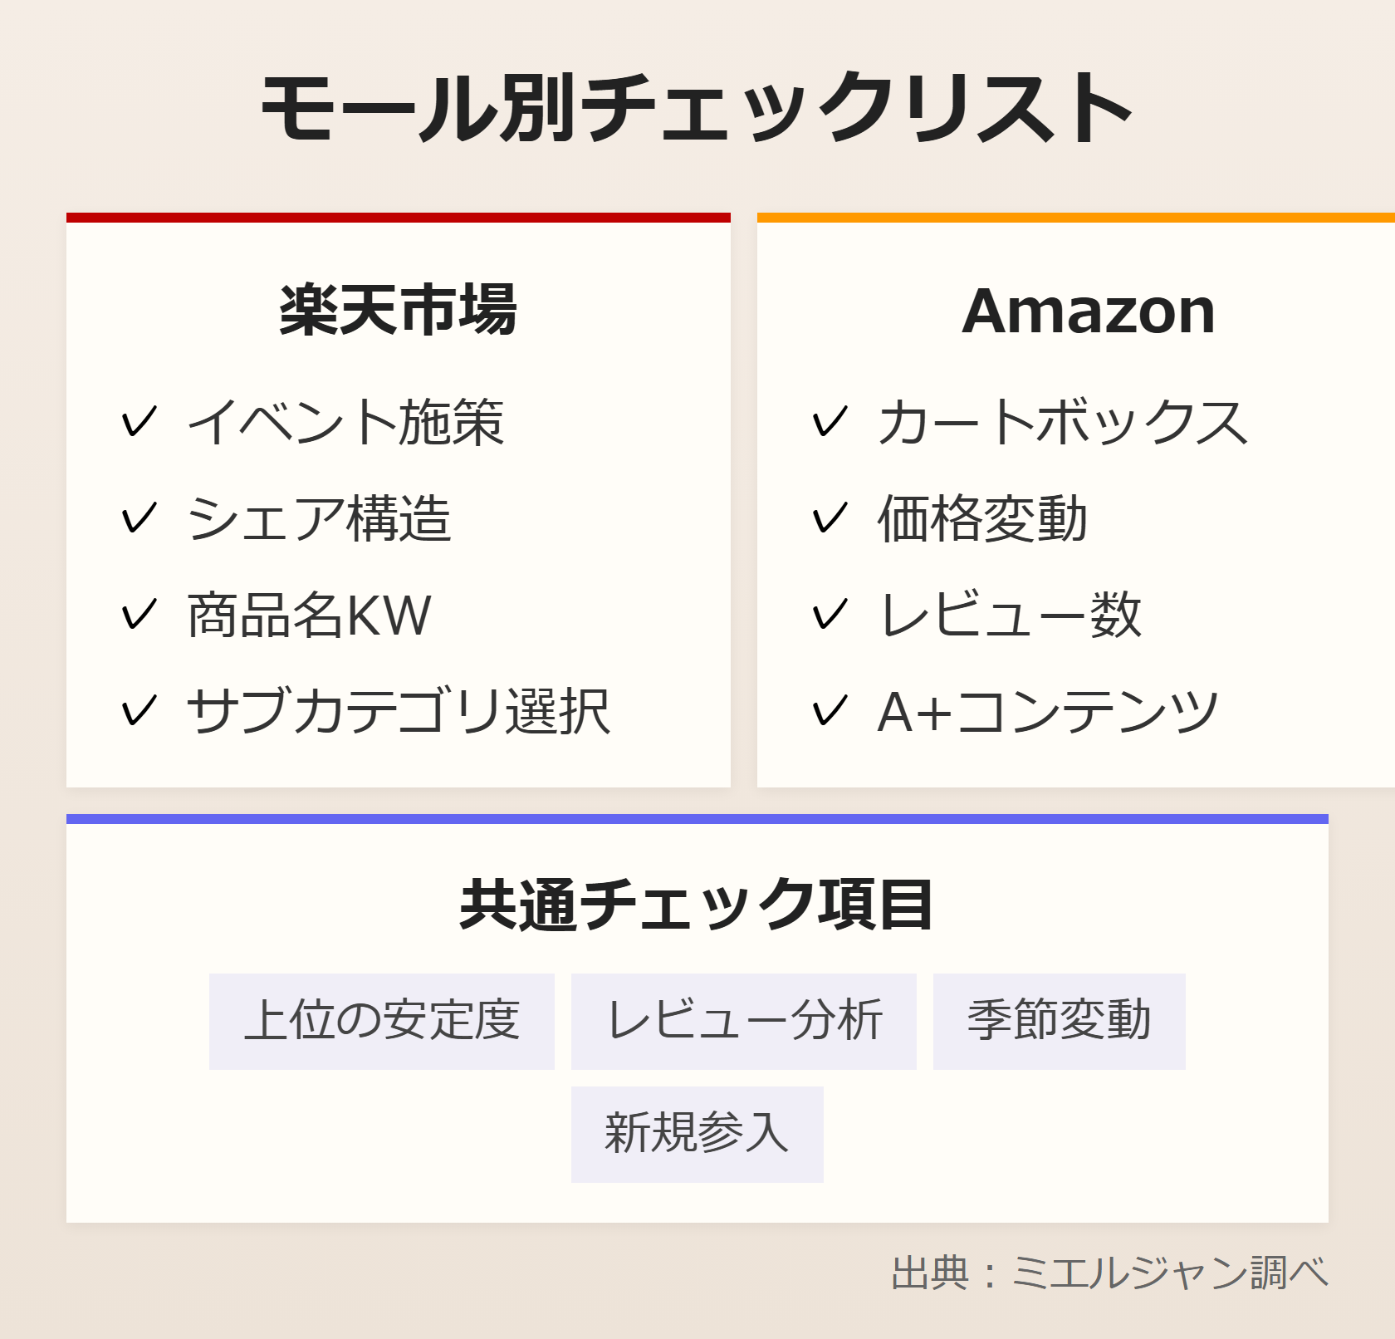
Task: Click the checkmark beside A+コンテンツ
Action: 829,711
